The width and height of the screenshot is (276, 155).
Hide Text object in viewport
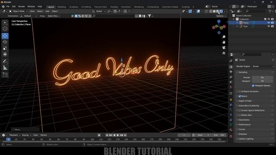point(269,26)
